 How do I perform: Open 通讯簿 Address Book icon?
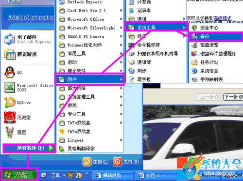[131, 62]
